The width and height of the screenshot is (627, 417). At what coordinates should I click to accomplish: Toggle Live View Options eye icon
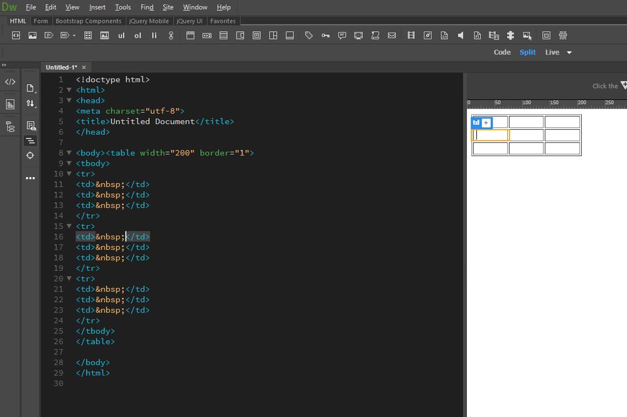30,125
